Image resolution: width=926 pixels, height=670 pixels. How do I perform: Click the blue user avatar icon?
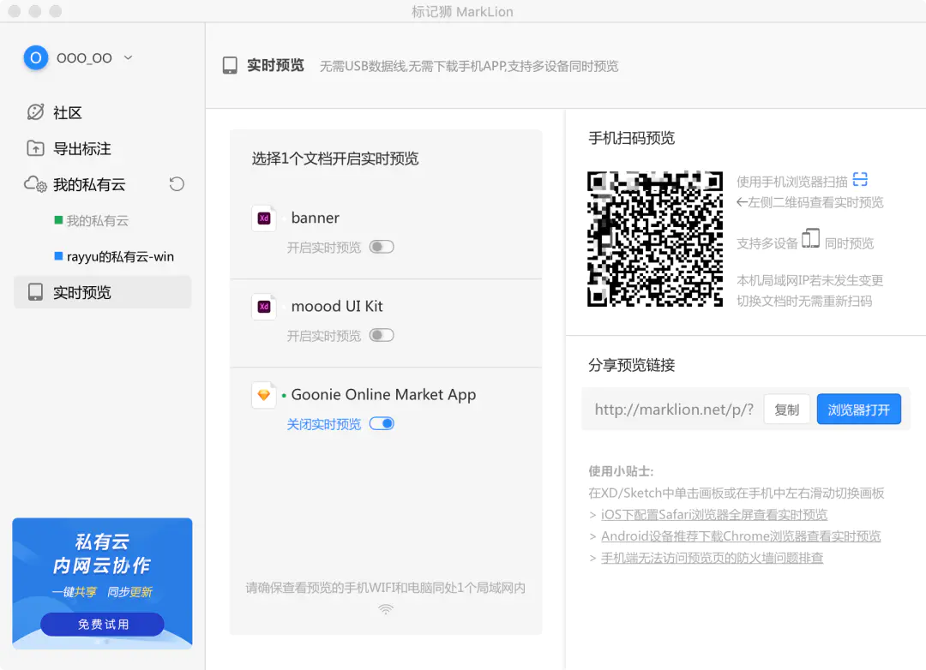tap(35, 57)
